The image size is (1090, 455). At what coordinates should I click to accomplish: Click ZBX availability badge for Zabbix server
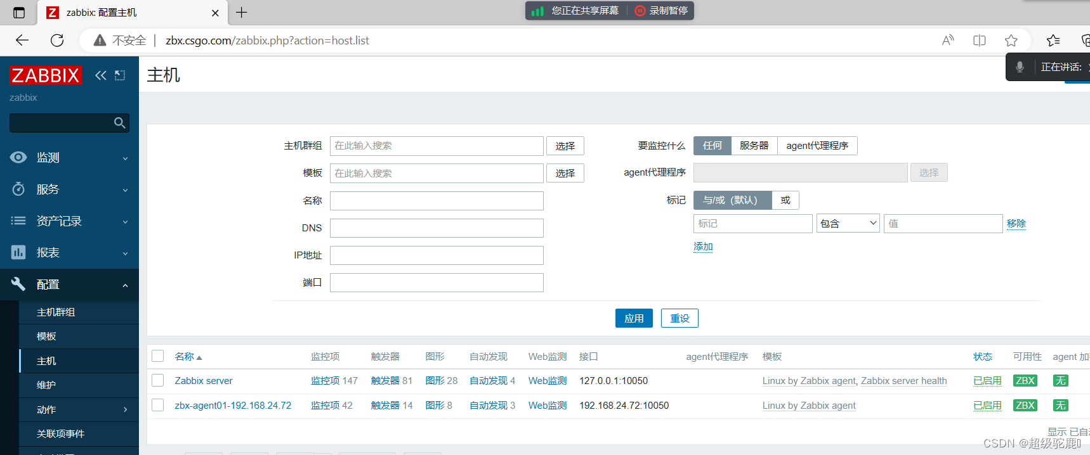[x=1025, y=381]
